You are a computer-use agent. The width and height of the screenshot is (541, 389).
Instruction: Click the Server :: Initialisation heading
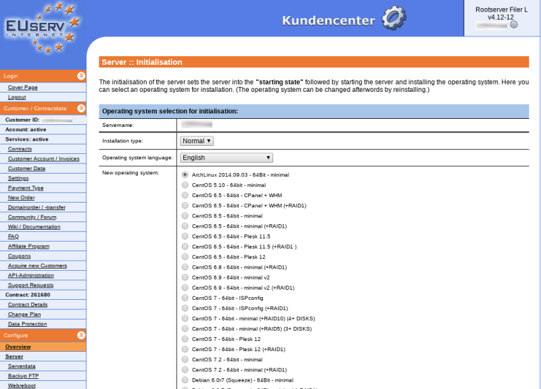(x=142, y=62)
